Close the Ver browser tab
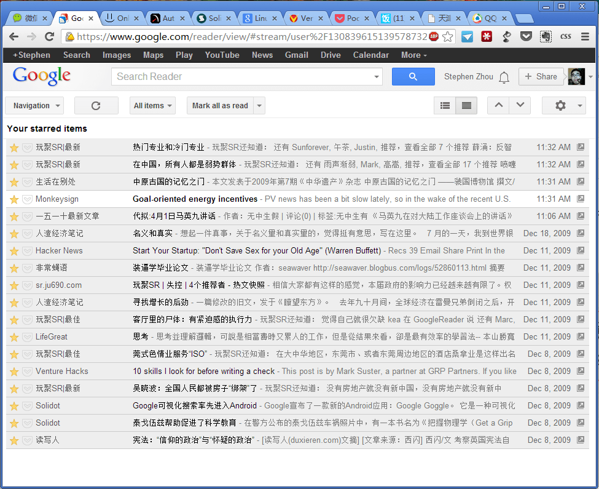Image resolution: width=599 pixels, height=489 pixels. 321,18
